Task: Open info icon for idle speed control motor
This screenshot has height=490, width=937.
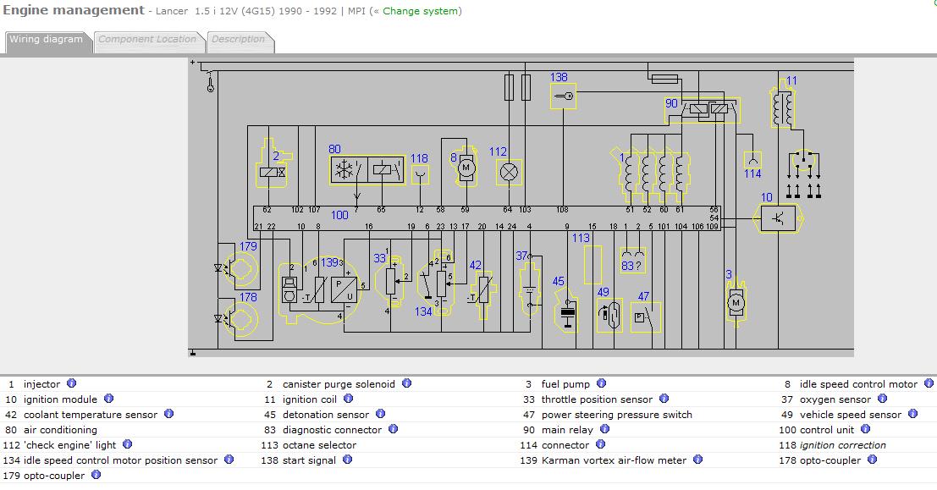Action: pyautogui.click(x=929, y=383)
